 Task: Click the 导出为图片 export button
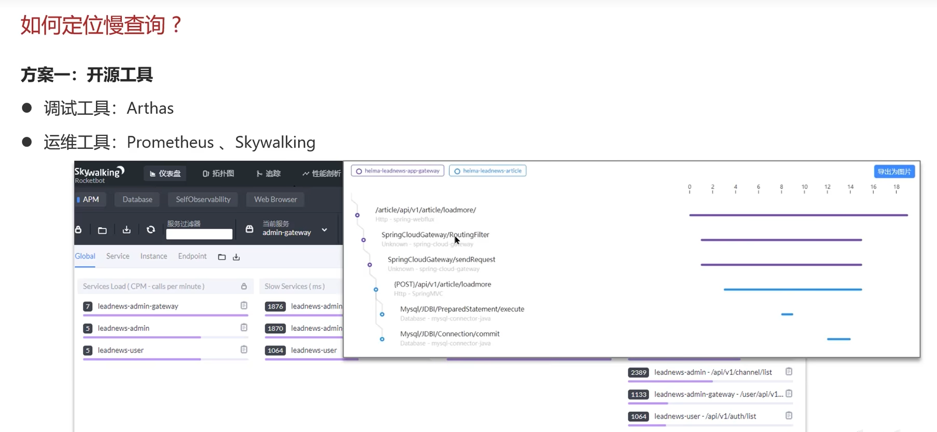(x=894, y=171)
